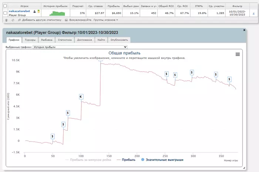
Task: Click the 'История прибыли' column header
Action: pyautogui.click(x=55, y=6)
